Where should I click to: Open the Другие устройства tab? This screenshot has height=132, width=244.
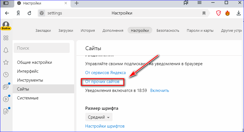click(x=231, y=31)
